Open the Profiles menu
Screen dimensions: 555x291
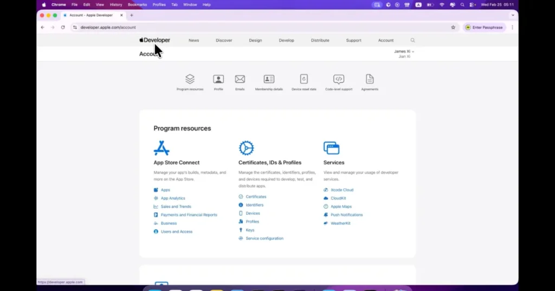159,4
